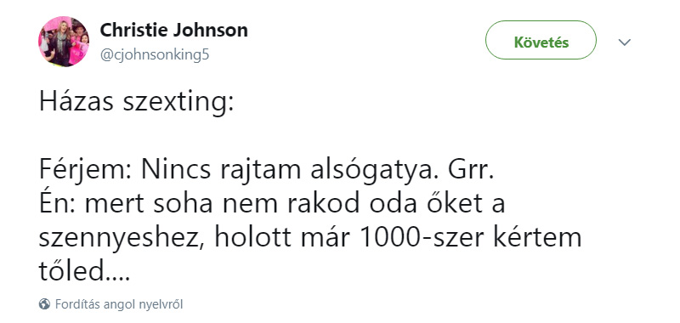The height and width of the screenshot is (323, 680).
Task: Click the line starting with Férjem:
Action: pos(267,171)
